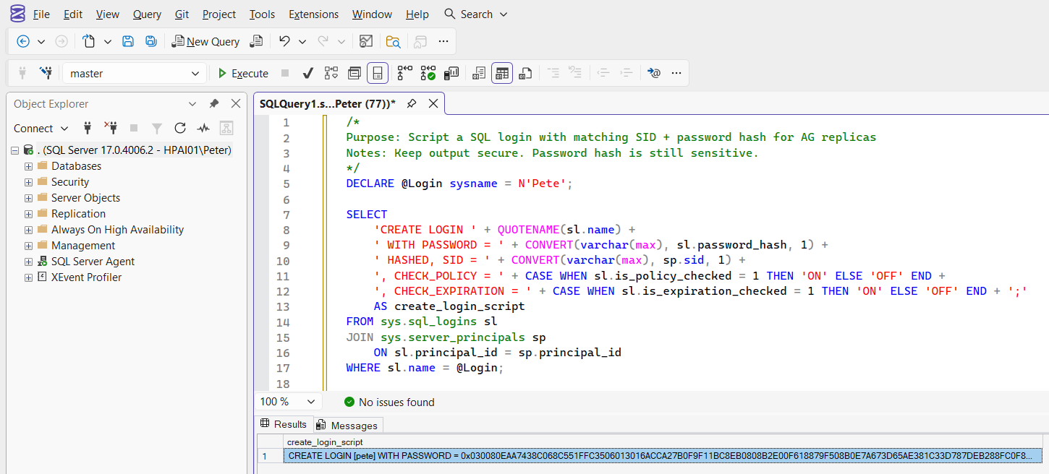Click the Execute button
1049x474 pixels.
click(x=243, y=73)
